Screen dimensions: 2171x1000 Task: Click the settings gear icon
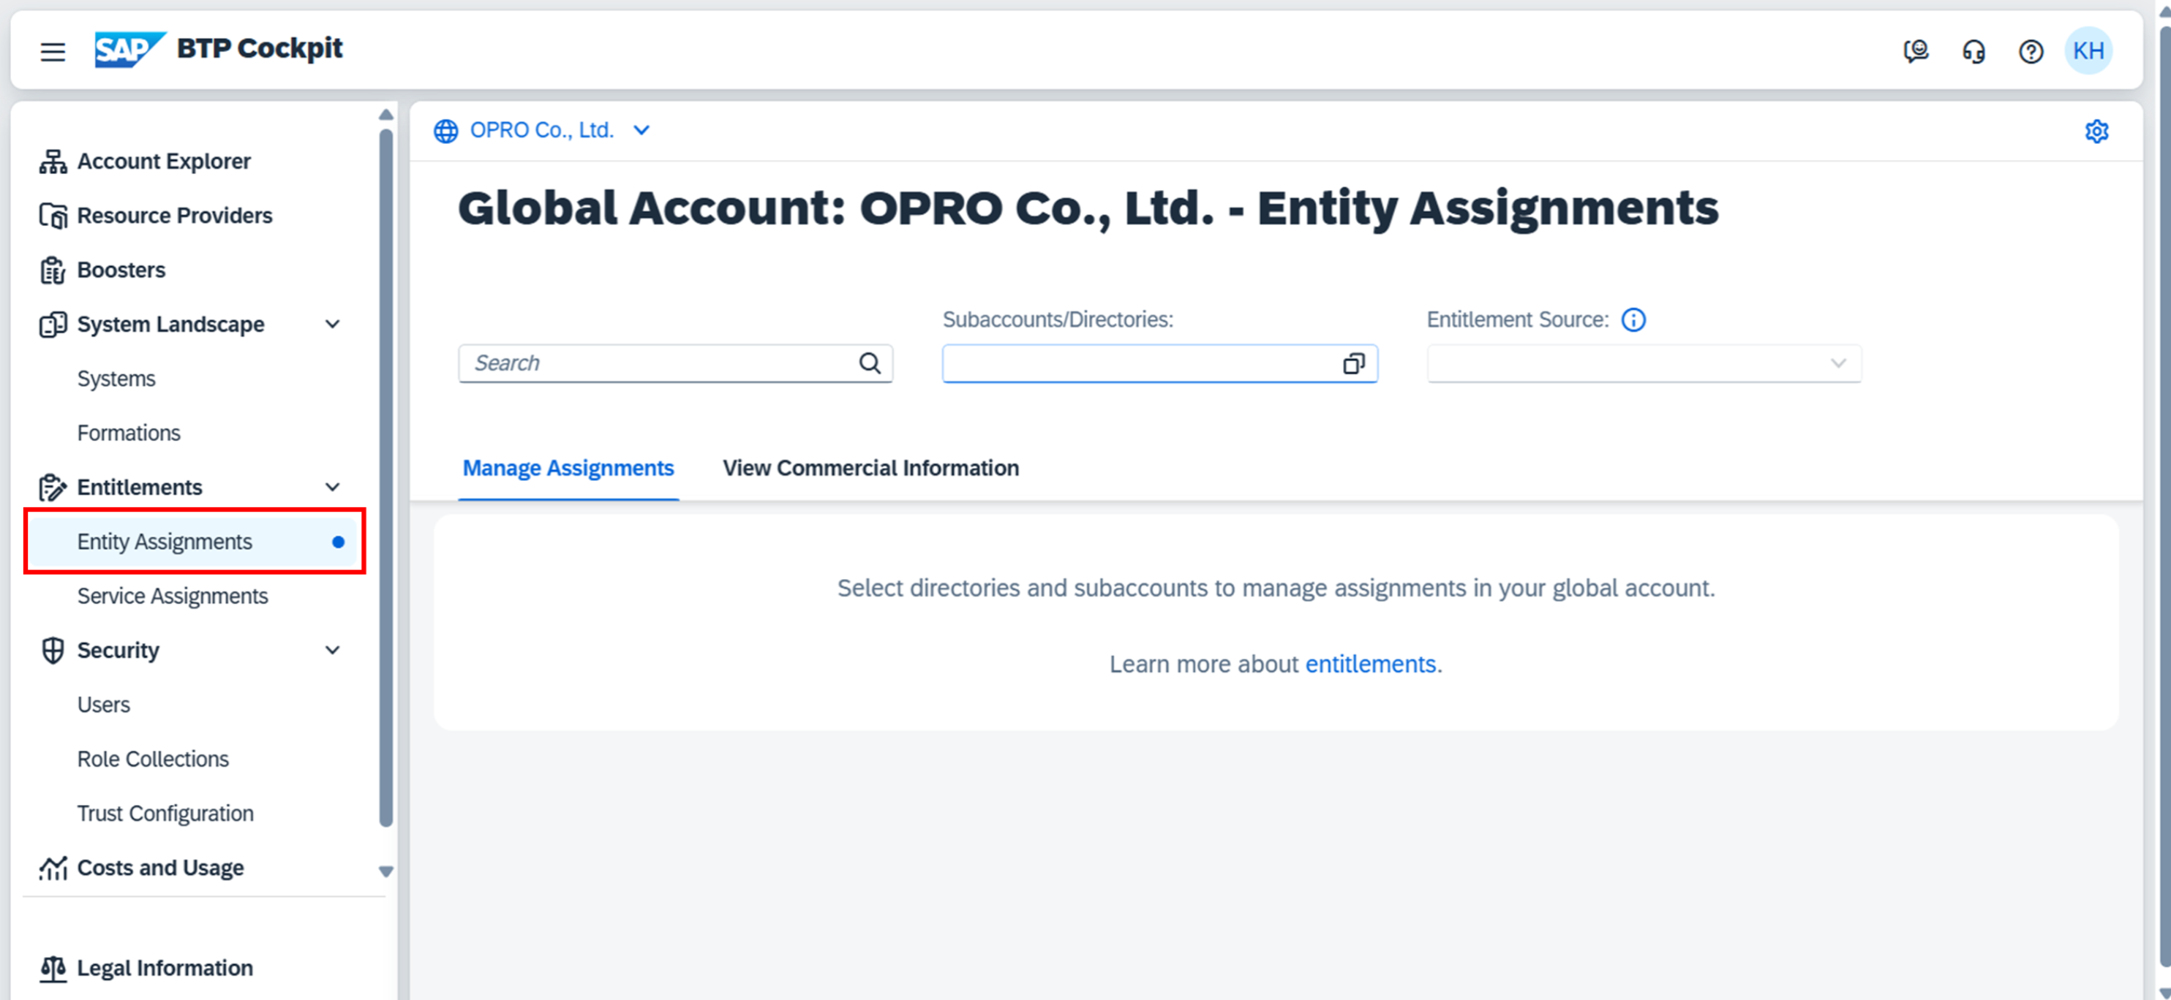point(2096,132)
